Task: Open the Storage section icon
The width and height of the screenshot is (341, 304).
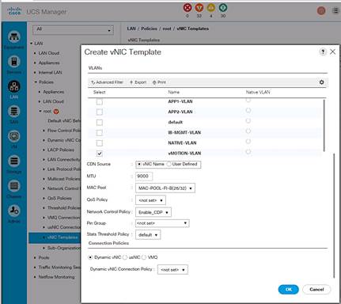Action: click(14, 161)
